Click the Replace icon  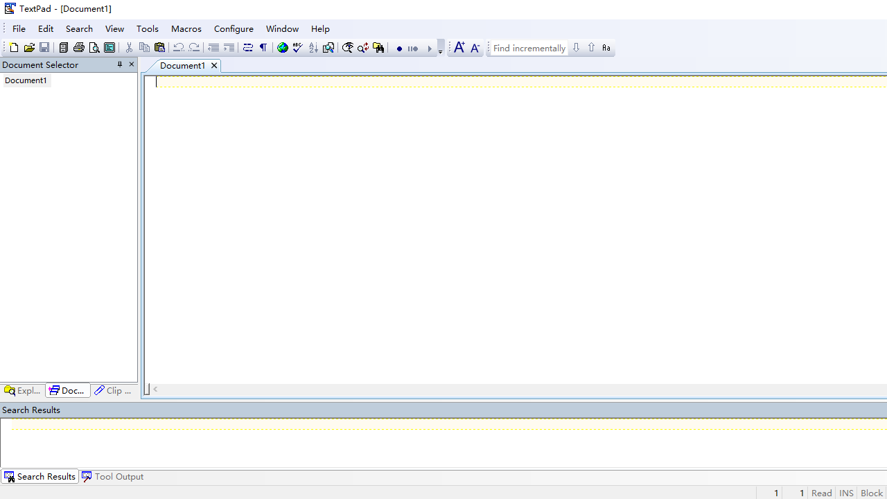coord(363,48)
